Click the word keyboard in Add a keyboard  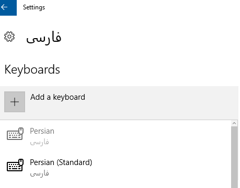coord(69,97)
